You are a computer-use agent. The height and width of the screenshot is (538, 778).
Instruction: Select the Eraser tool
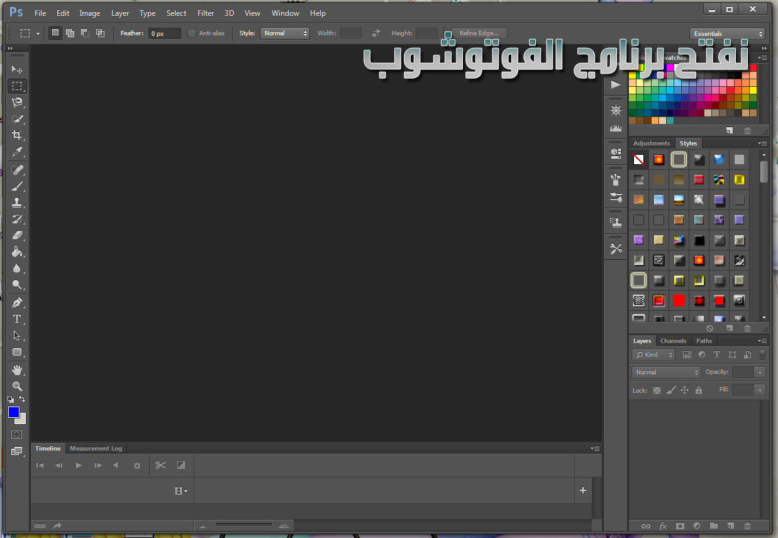(17, 235)
